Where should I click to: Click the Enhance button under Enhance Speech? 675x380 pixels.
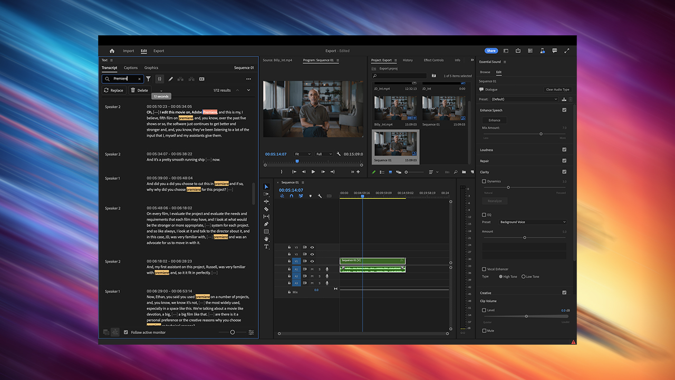pos(494,120)
